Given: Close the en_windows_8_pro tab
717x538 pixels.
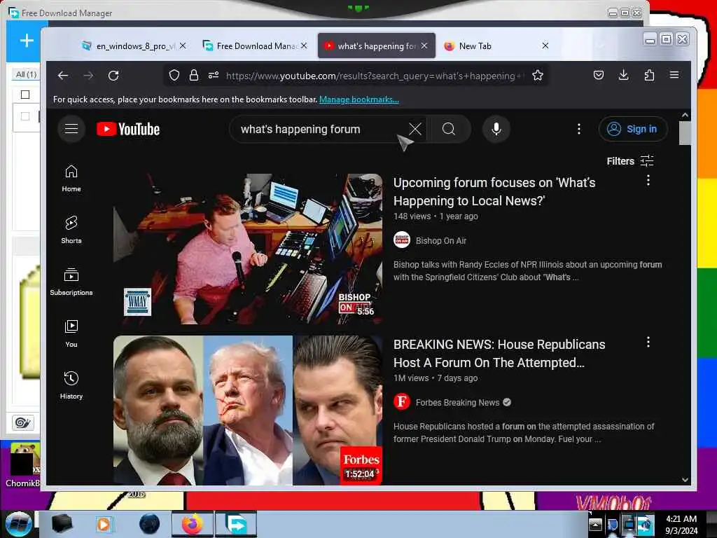Looking at the screenshot, I should click(x=183, y=46).
